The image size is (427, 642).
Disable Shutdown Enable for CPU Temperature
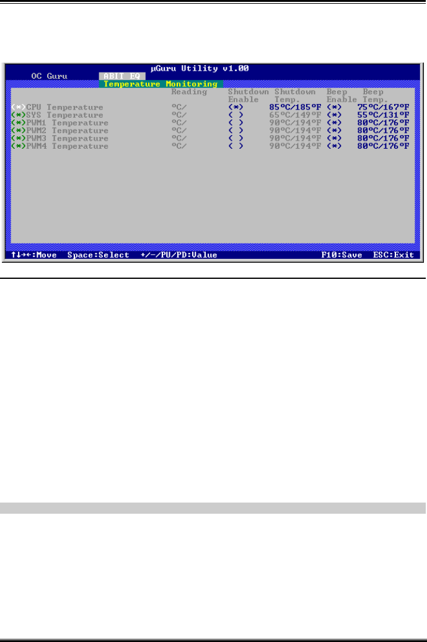[x=236, y=107]
